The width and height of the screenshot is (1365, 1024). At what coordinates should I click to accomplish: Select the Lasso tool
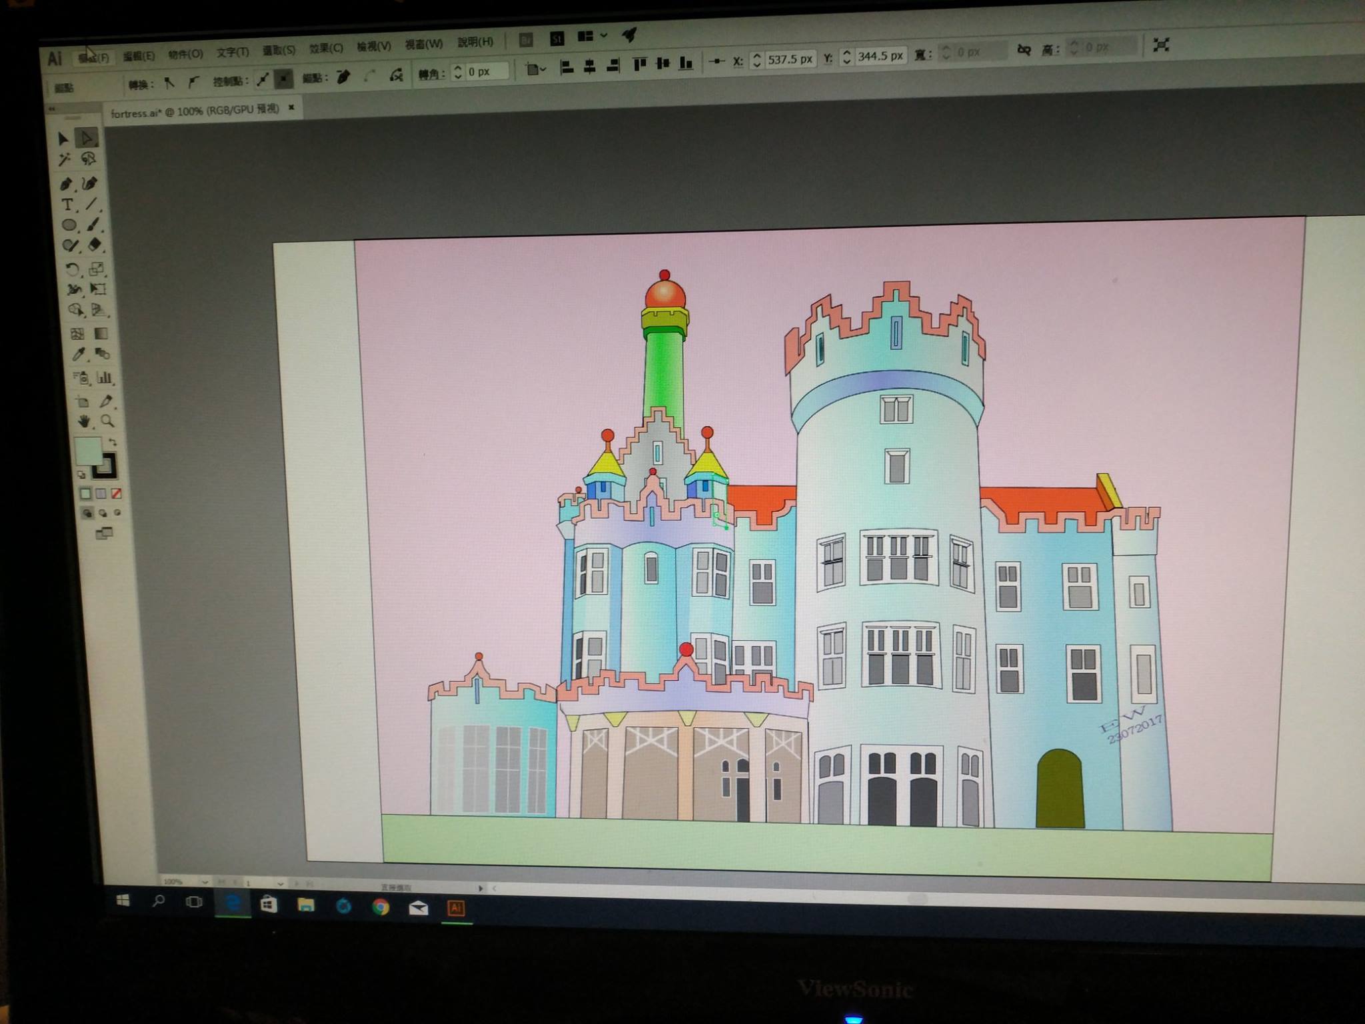point(88,159)
